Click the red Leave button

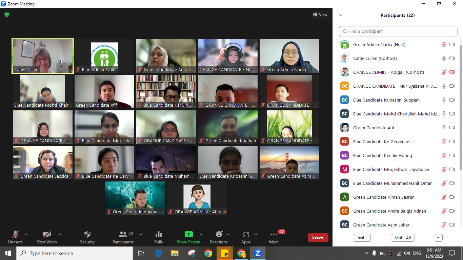pos(318,237)
